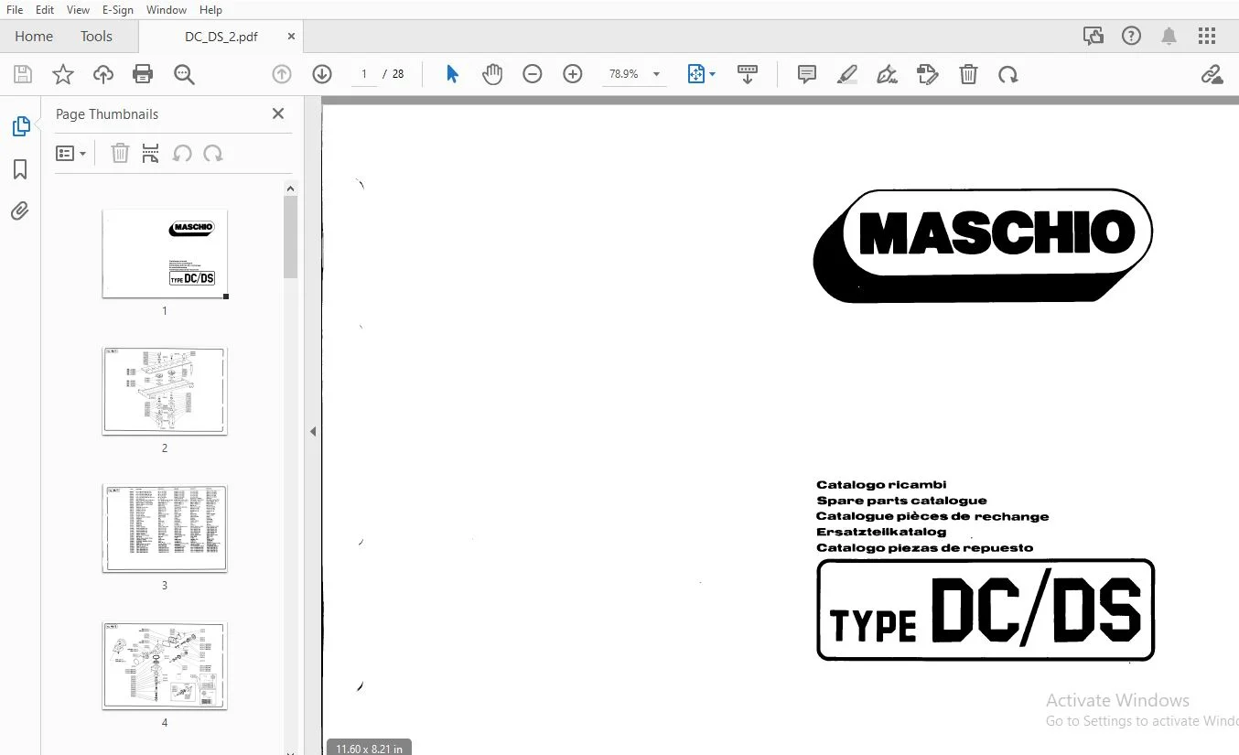Select the Highlight text pen tool
The image size is (1239, 755).
(847, 74)
